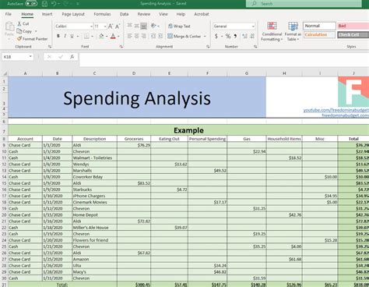The height and width of the screenshot is (287, 369).
Task: Click the formula bar input area
Action: (x=223, y=60)
